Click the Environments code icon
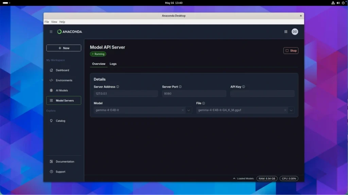The image size is (348, 195). (x=51, y=80)
